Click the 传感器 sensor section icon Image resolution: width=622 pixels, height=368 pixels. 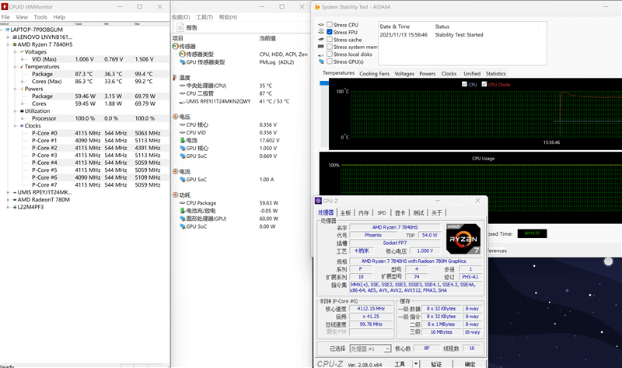pos(176,47)
